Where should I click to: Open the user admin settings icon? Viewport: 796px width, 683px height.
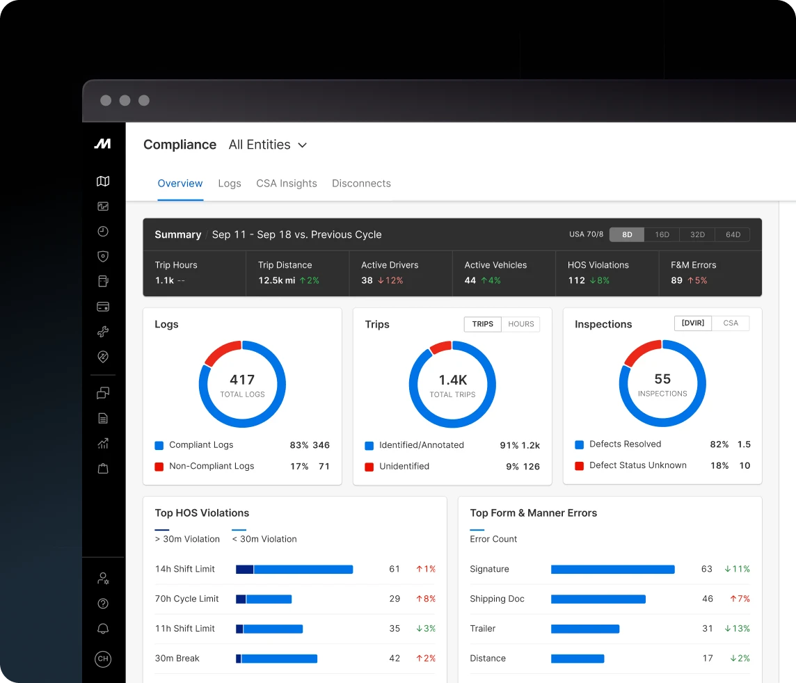[x=103, y=578]
